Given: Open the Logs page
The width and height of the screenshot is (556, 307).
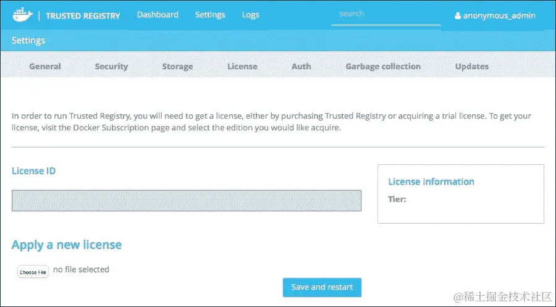Looking at the screenshot, I should pos(250,15).
